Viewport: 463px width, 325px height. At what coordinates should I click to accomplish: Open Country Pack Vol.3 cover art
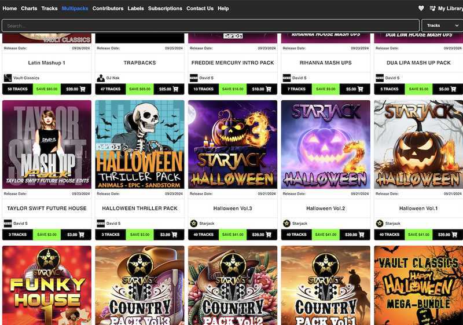tap(139, 286)
